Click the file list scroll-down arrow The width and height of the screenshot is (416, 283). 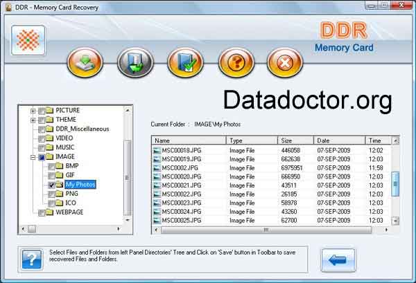point(396,221)
